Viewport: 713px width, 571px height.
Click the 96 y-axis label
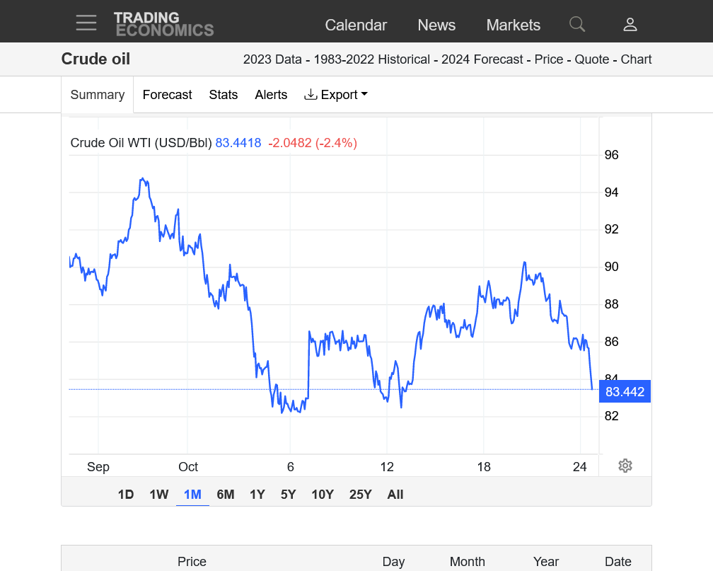[x=612, y=155]
